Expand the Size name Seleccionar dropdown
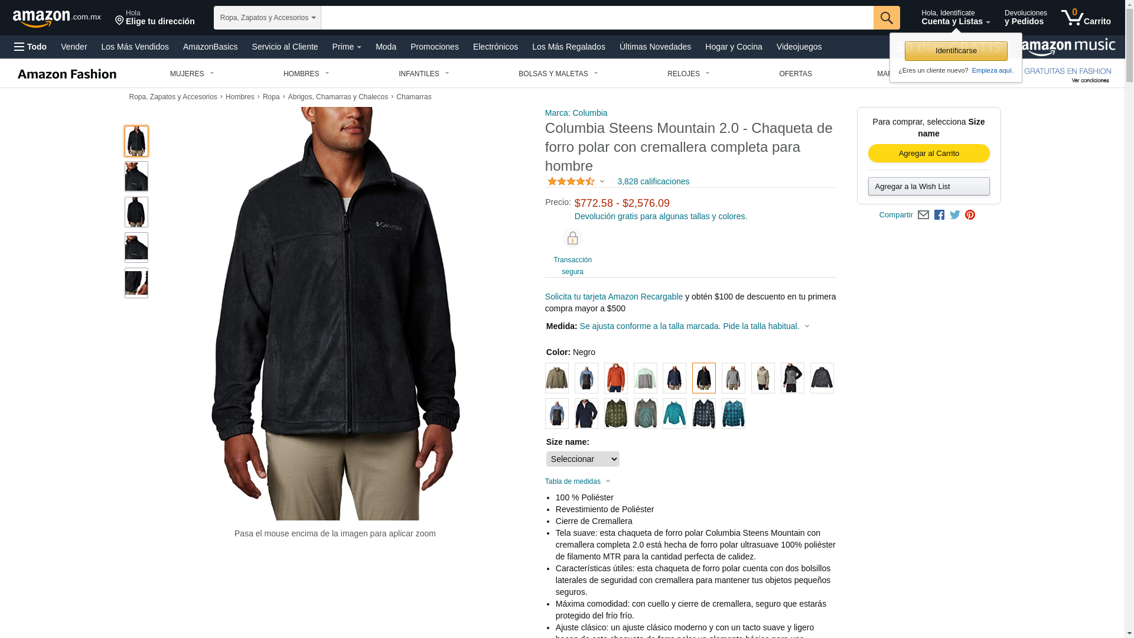The height and width of the screenshot is (638, 1134). tap(582, 459)
